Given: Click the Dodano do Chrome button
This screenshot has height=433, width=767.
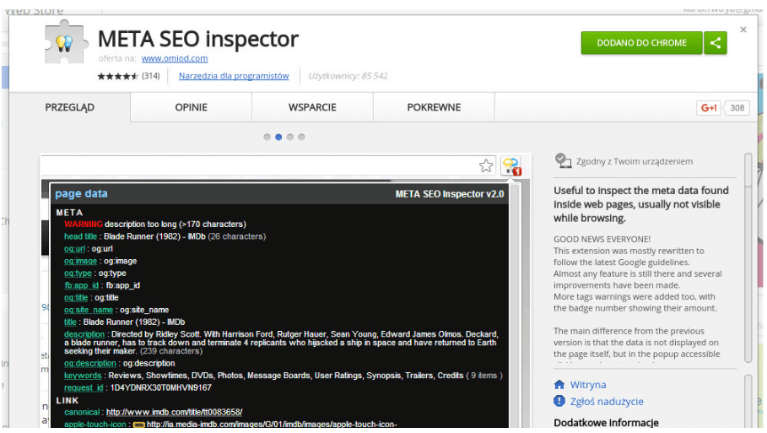Looking at the screenshot, I should coord(642,43).
